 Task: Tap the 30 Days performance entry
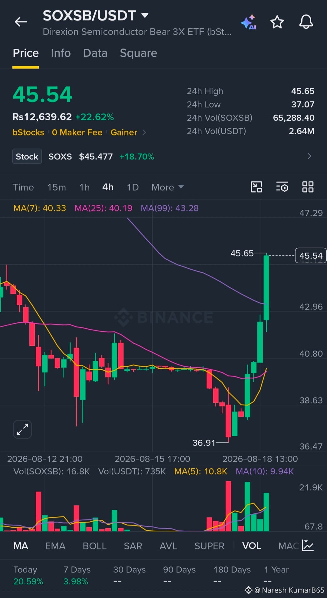point(129,575)
